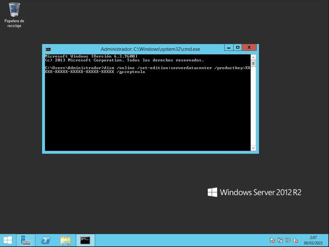The width and height of the screenshot is (329, 247).
Task: Click the 'Microsoft Windows [Versión 6.3.9600]' line
Action: pyautogui.click(x=91, y=56)
